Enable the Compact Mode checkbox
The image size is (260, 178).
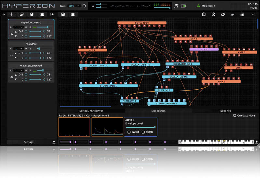point(235,116)
